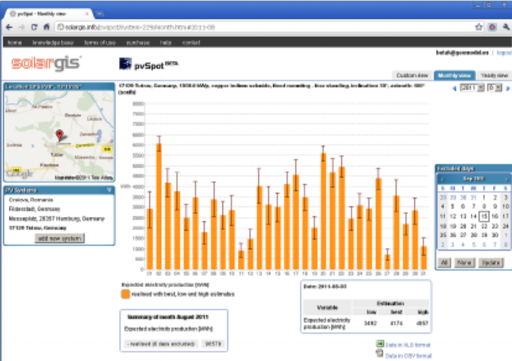
Task: Select day 10 in excluded days calendar
Action: [x=505, y=206]
